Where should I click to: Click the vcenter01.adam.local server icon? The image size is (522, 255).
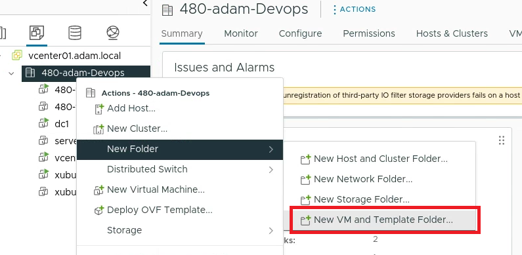pyautogui.click(x=17, y=55)
